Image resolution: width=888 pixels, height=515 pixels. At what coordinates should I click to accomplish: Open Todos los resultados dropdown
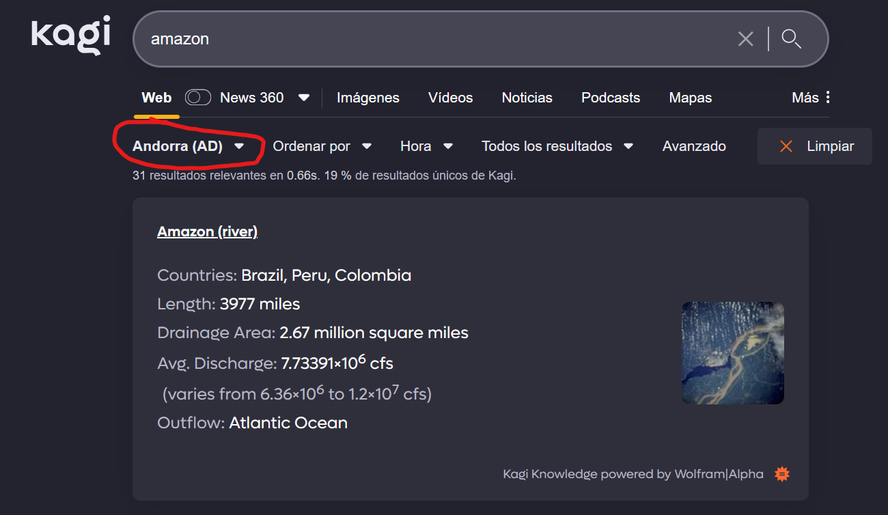point(557,146)
